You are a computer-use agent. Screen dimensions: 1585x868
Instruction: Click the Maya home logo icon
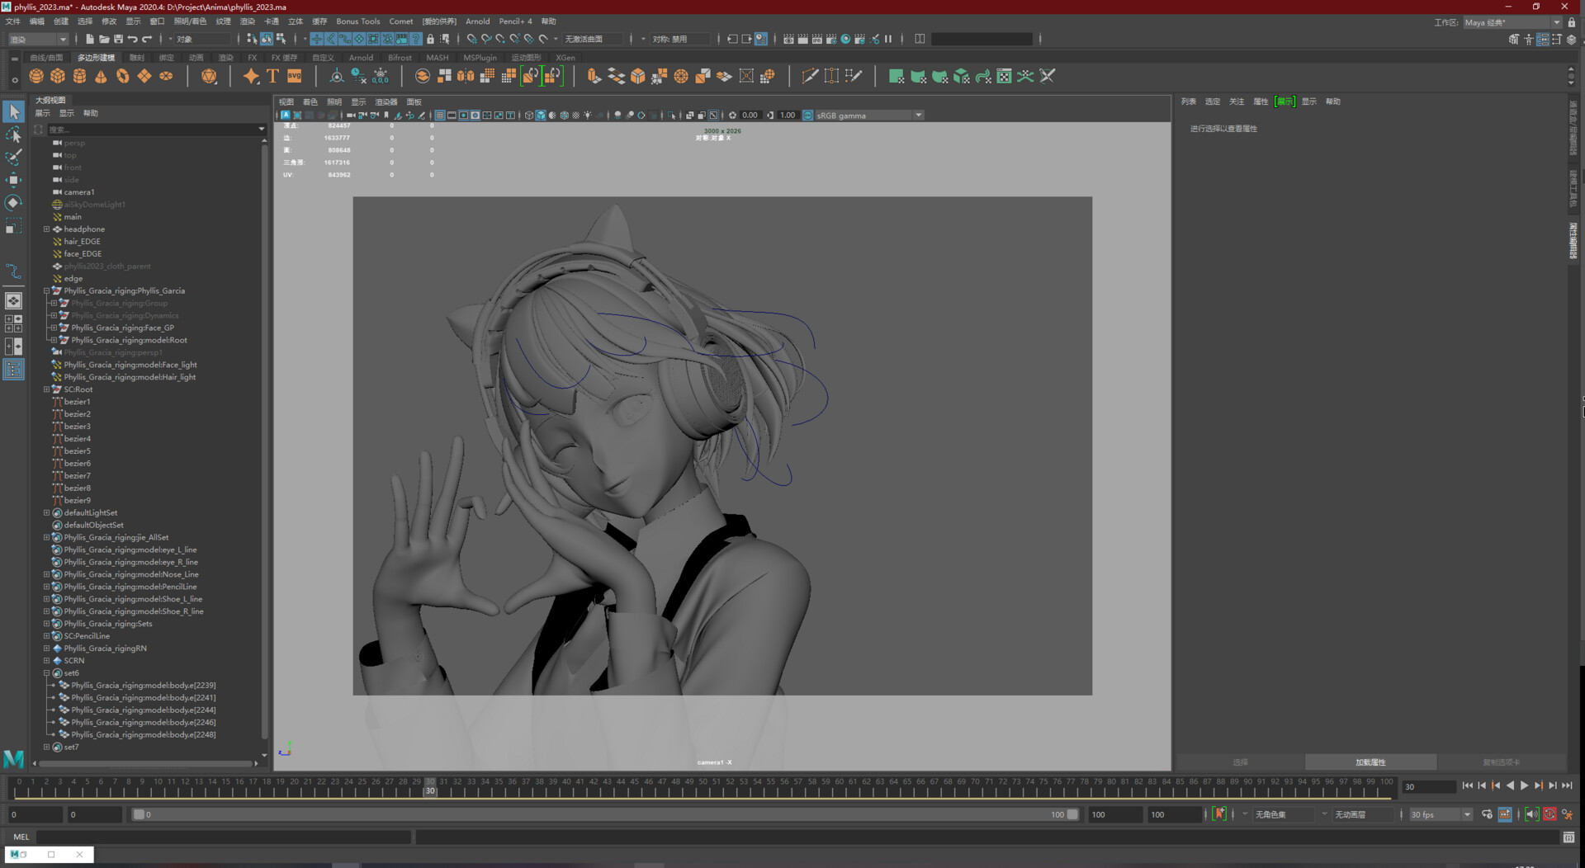(x=14, y=758)
